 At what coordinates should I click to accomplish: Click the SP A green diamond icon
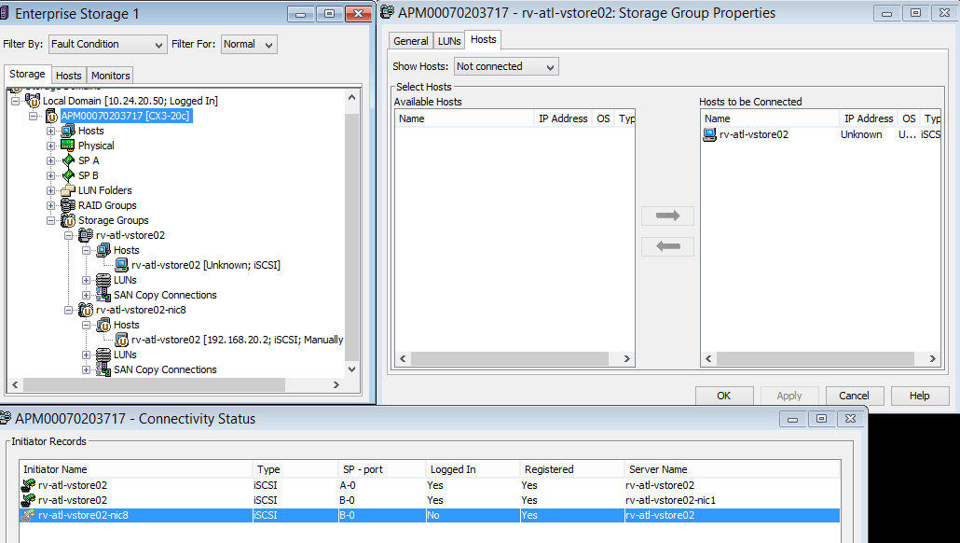pos(68,160)
